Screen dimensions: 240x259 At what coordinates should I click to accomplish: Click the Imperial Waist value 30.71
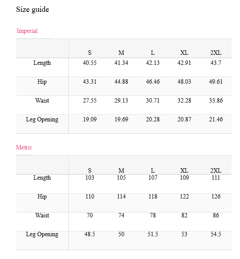tap(153, 100)
